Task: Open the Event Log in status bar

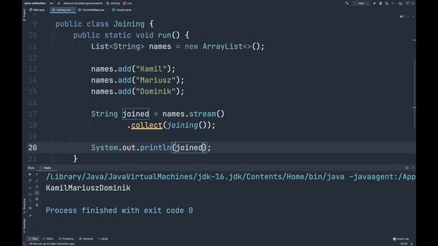Action: [401, 238]
